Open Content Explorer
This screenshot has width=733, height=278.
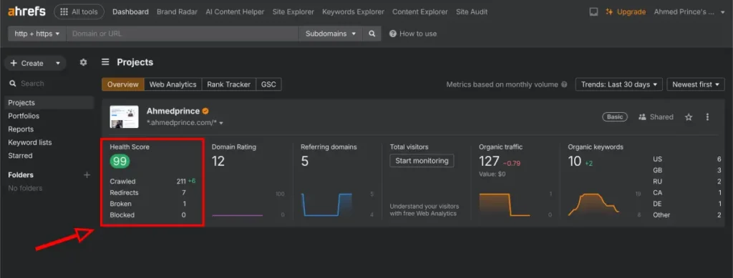tap(419, 11)
